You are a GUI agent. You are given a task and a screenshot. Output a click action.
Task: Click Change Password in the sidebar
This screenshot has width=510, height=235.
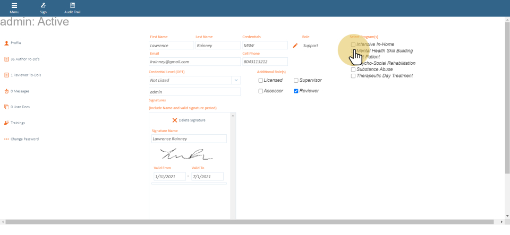point(24,140)
